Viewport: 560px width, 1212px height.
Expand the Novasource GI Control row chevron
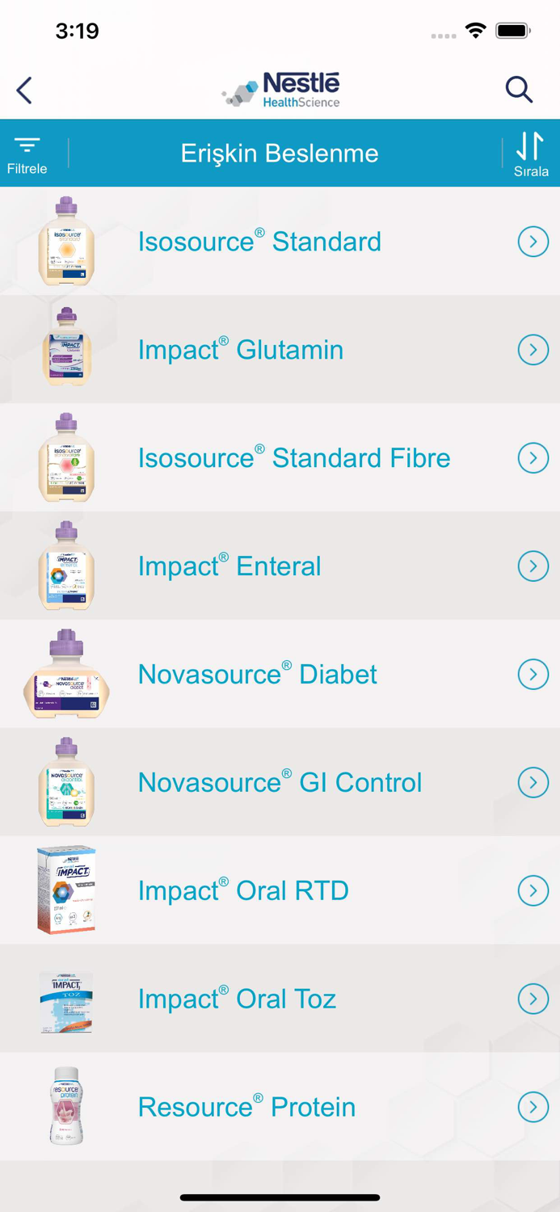(533, 783)
